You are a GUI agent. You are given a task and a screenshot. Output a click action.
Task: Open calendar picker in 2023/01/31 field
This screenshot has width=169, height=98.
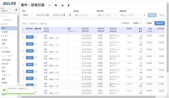(64, 15)
